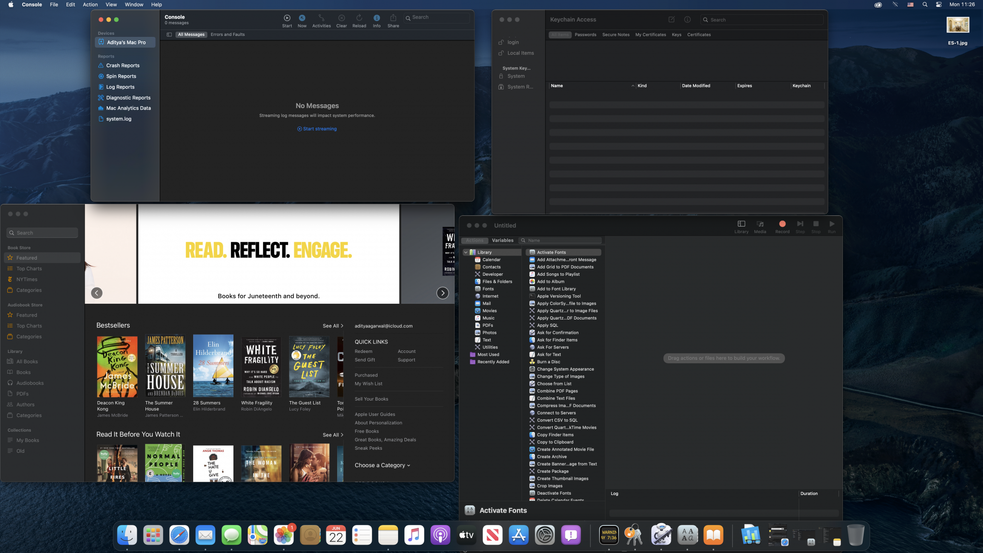Select the Burn a Disc action

(x=548, y=362)
